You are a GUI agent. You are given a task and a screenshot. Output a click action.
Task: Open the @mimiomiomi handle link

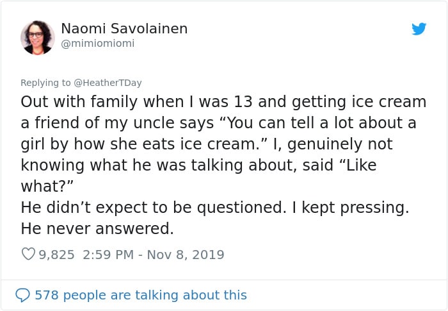coord(98,43)
